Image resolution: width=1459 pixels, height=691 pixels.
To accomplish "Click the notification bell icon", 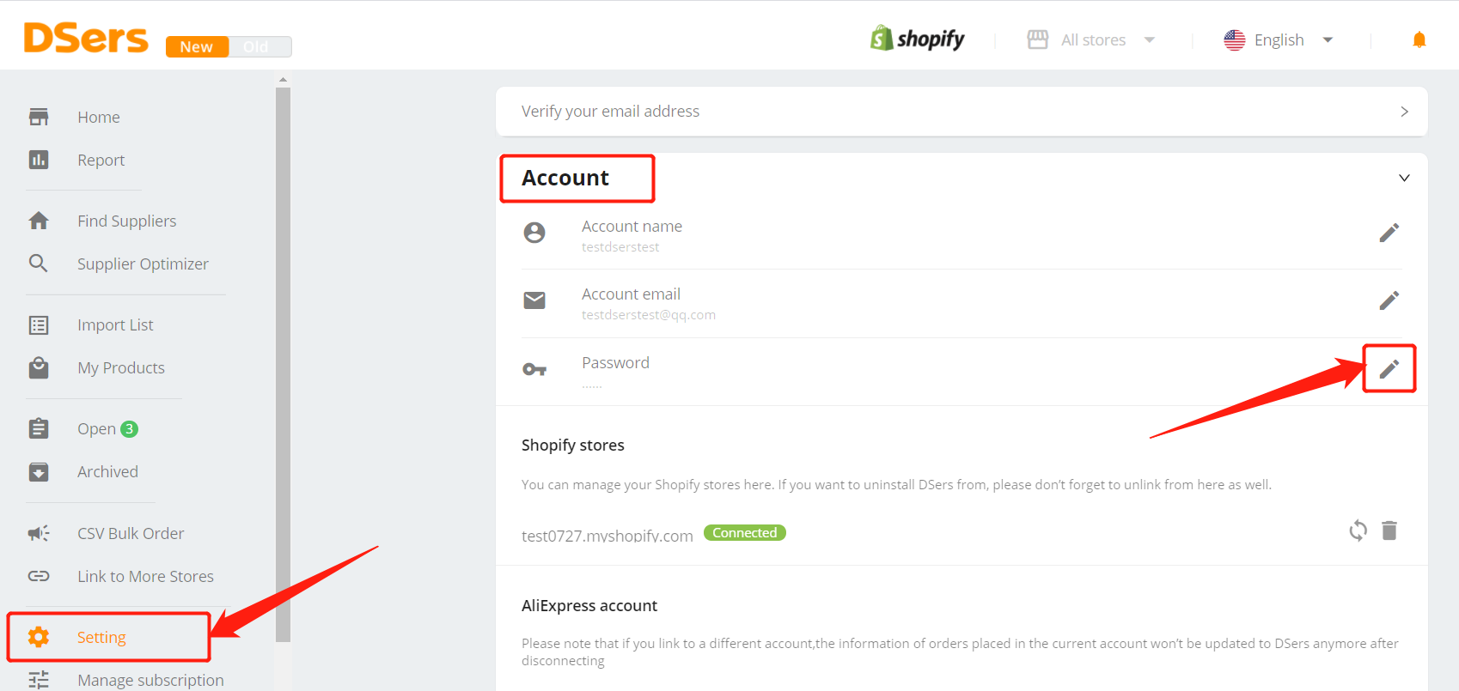I will pos(1419,40).
